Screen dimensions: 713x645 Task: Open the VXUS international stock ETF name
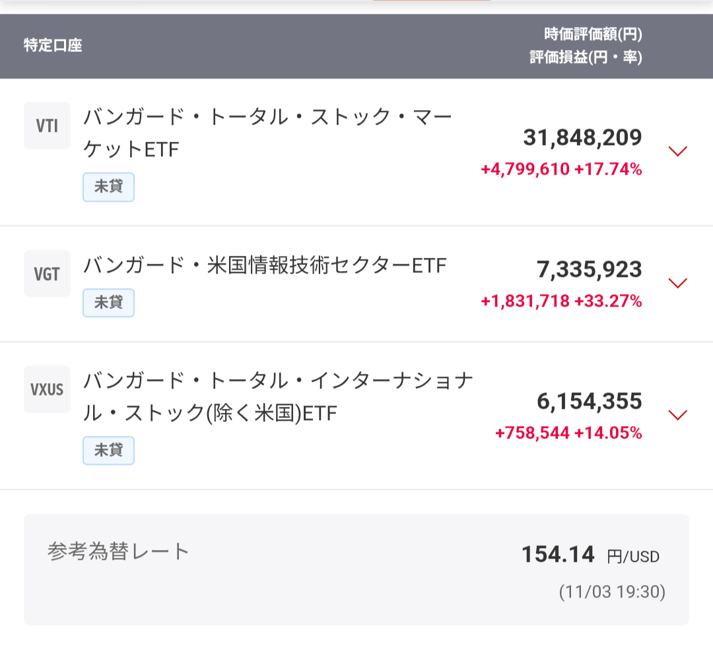[x=277, y=397]
